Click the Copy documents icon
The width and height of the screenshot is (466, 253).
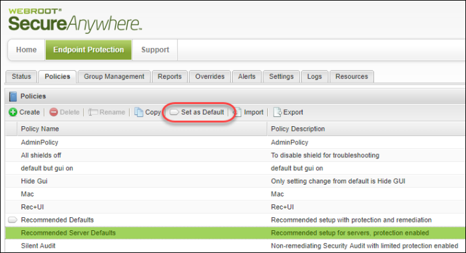click(x=138, y=112)
